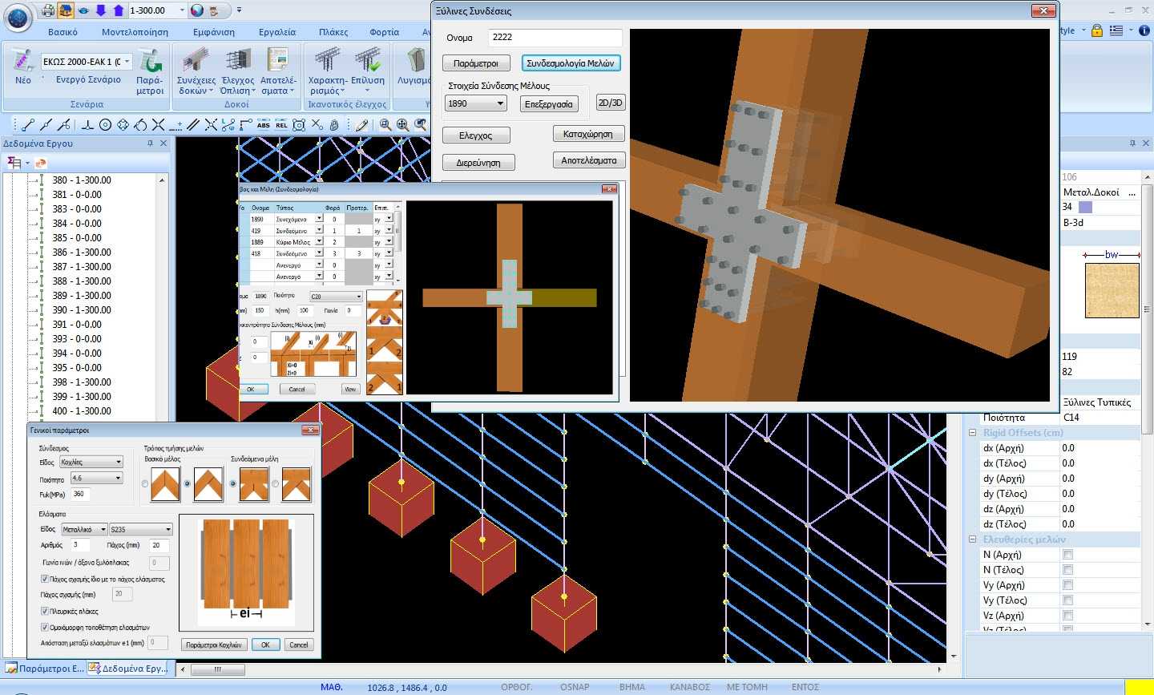This screenshot has width=1154, height=695.
Task: Switch to the Φορτία ribbon tab
Action: click(384, 32)
